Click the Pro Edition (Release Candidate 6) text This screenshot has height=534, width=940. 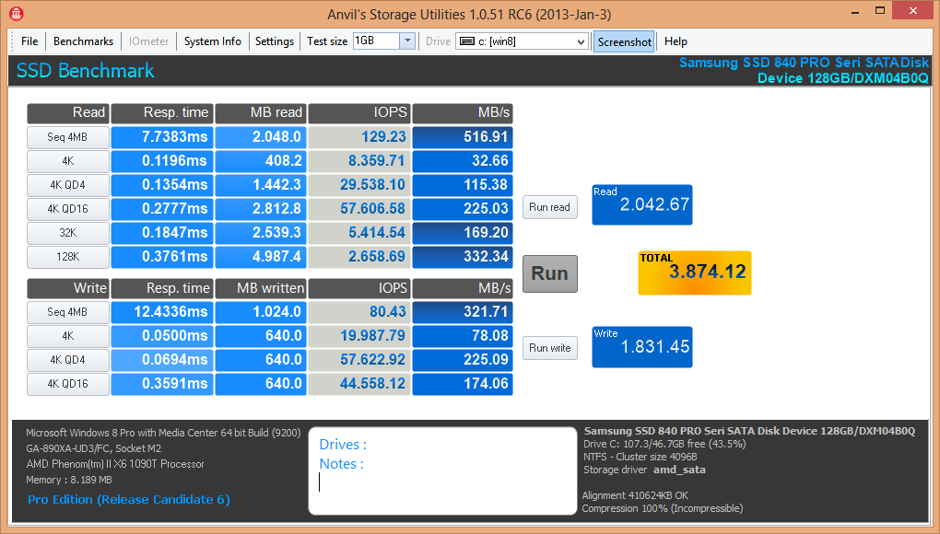click(x=129, y=500)
